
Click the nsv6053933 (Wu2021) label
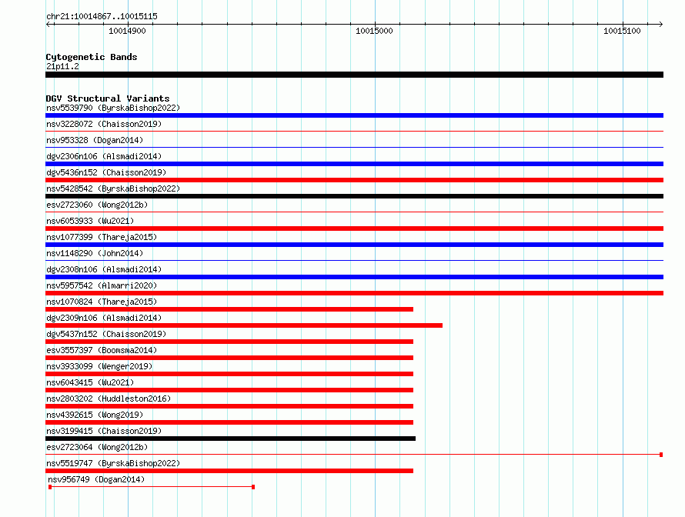tap(90, 221)
